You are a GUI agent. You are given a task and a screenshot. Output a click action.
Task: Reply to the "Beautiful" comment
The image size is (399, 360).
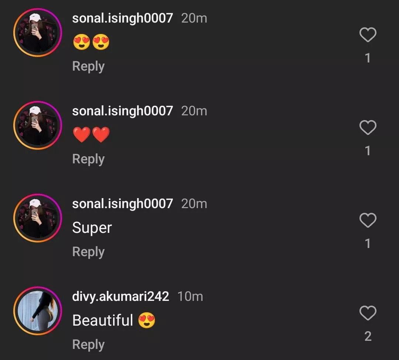point(88,345)
